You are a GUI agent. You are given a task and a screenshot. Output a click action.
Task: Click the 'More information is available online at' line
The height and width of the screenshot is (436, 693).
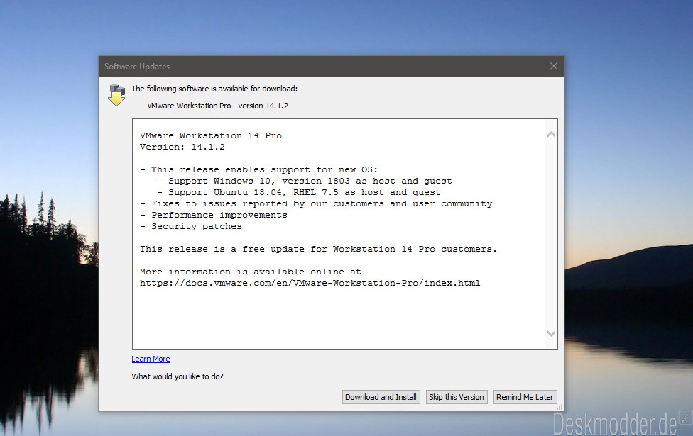[250, 272]
